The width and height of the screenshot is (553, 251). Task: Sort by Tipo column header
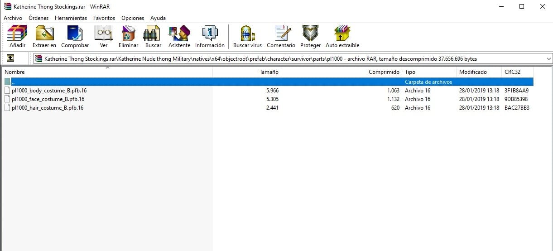tap(429, 72)
